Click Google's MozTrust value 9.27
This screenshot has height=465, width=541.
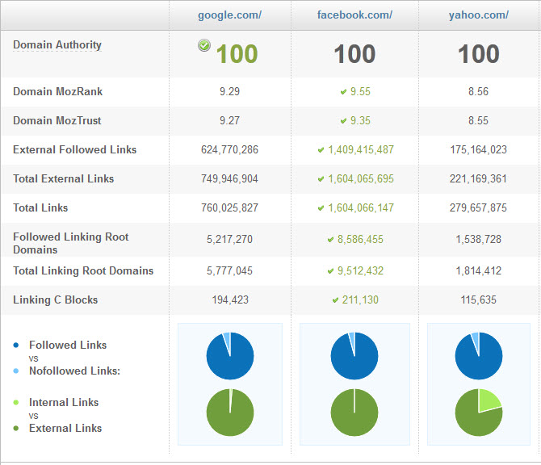[x=230, y=120]
